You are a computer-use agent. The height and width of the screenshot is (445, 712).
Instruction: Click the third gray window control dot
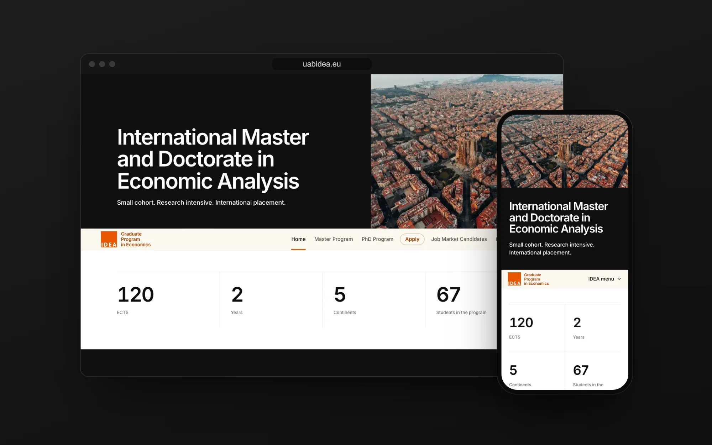coord(112,64)
